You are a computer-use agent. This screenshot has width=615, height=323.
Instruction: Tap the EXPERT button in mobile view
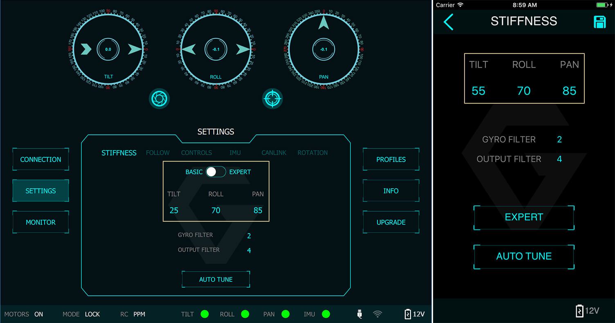click(x=524, y=217)
